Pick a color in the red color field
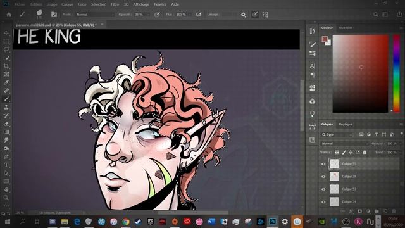The image size is (405, 228). point(360,73)
